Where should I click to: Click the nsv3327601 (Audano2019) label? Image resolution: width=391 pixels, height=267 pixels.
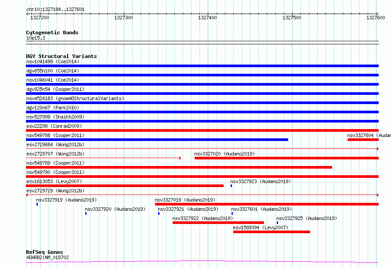click(261, 209)
